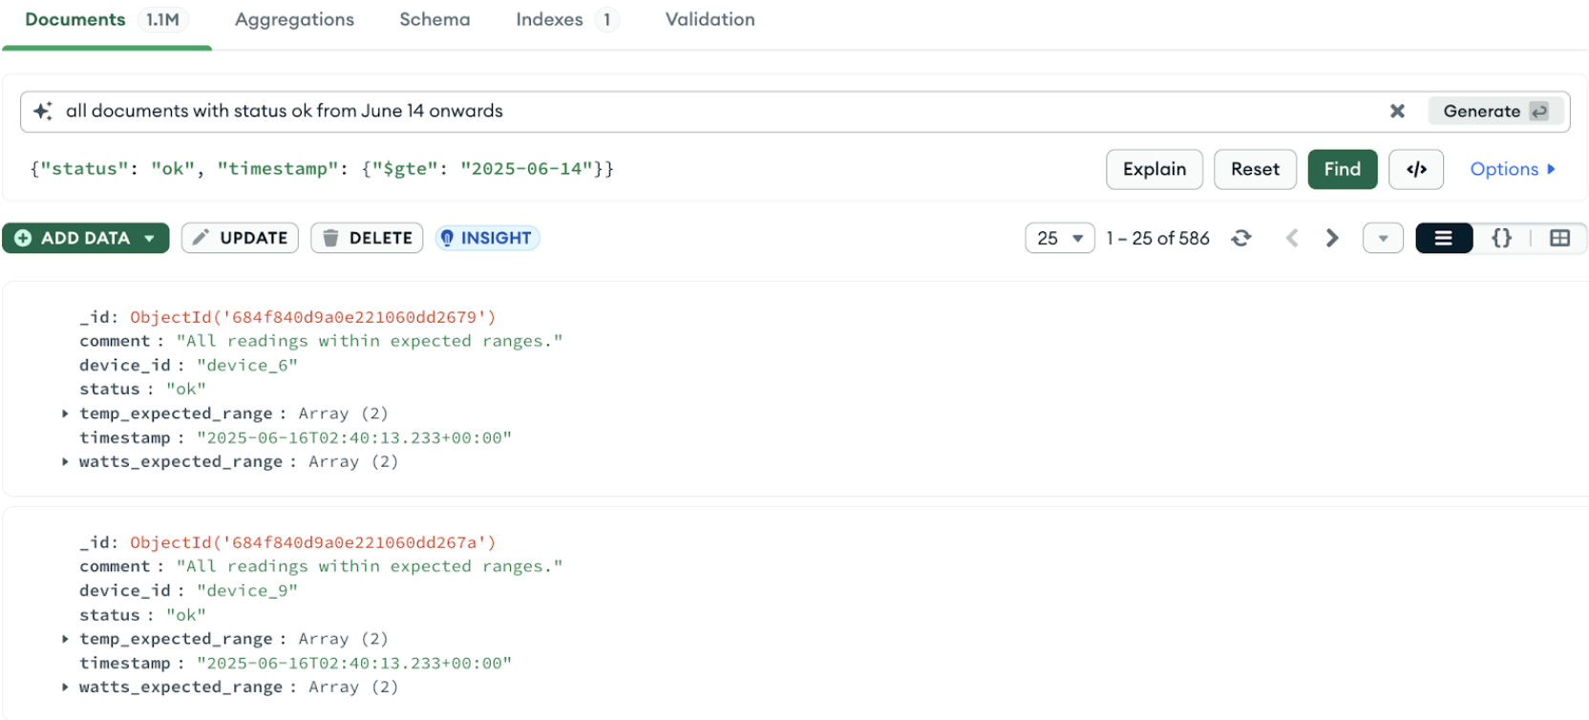
Task: Switch to table view of documents
Action: [x=1559, y=239]
